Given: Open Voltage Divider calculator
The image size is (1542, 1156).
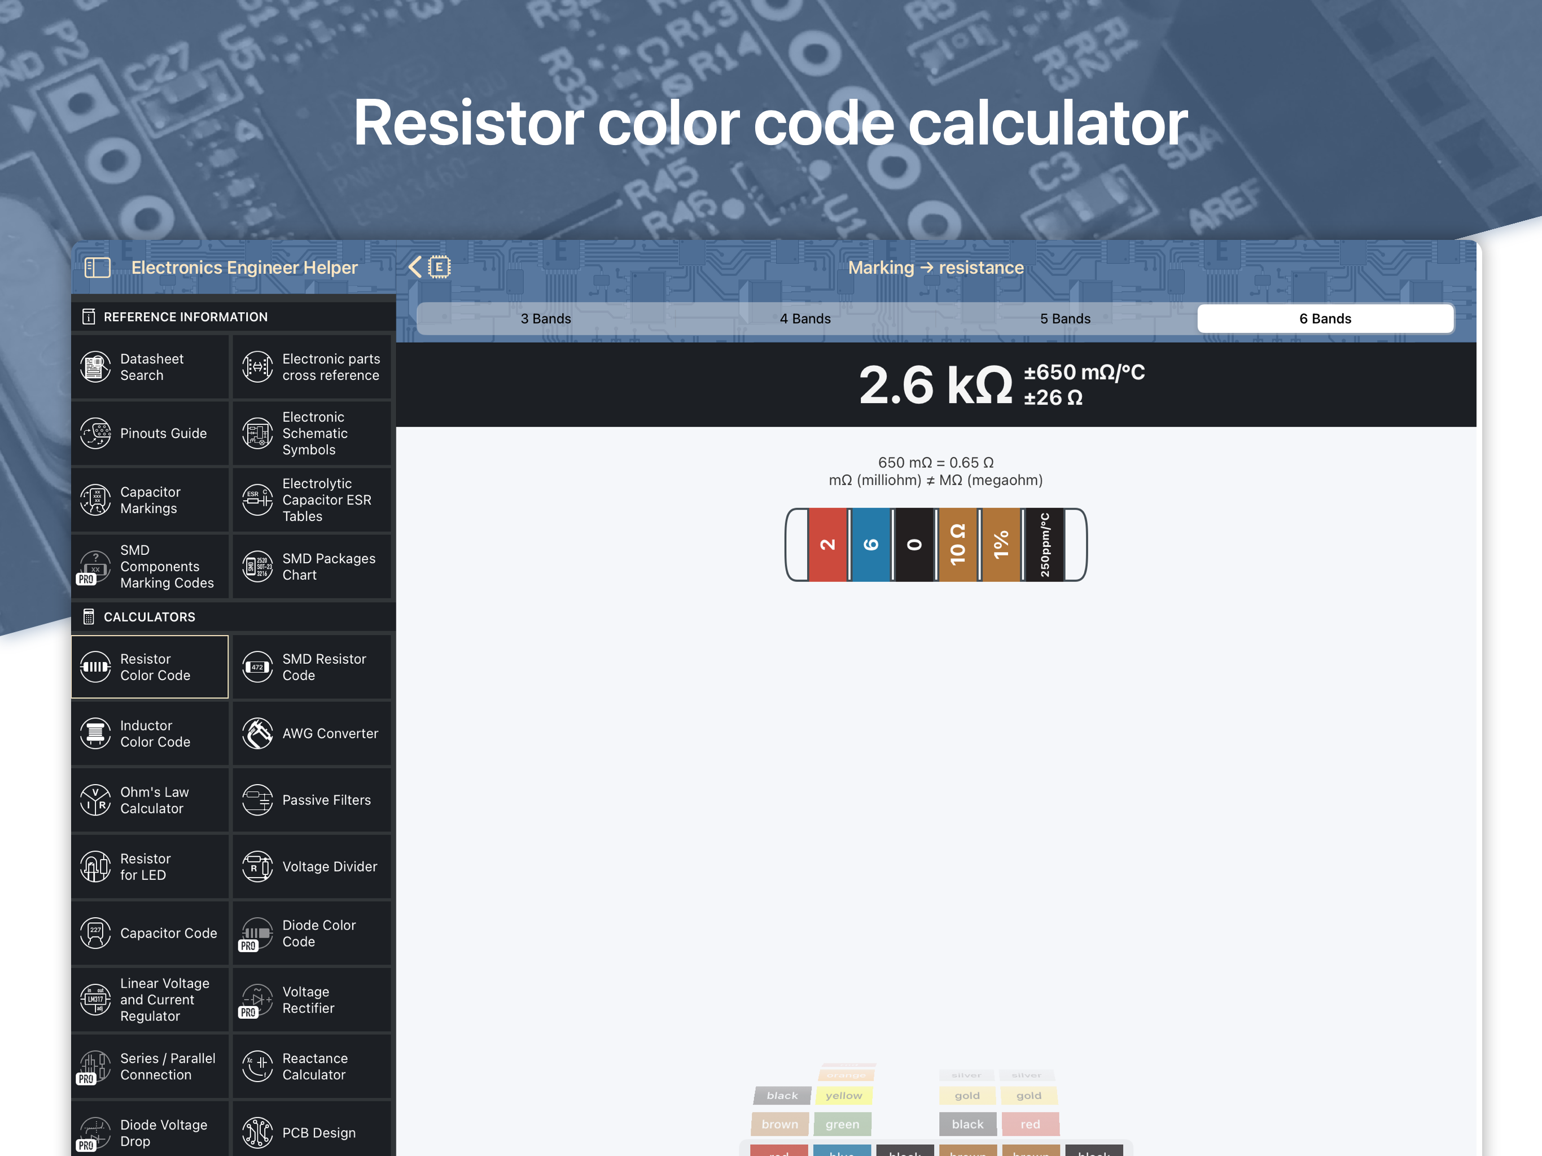Looking at the screenshot, I should (312, 866).
